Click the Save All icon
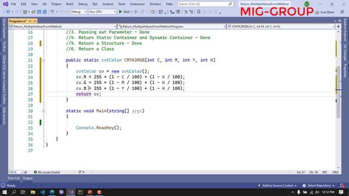The image size is (349, 196). 45,12
